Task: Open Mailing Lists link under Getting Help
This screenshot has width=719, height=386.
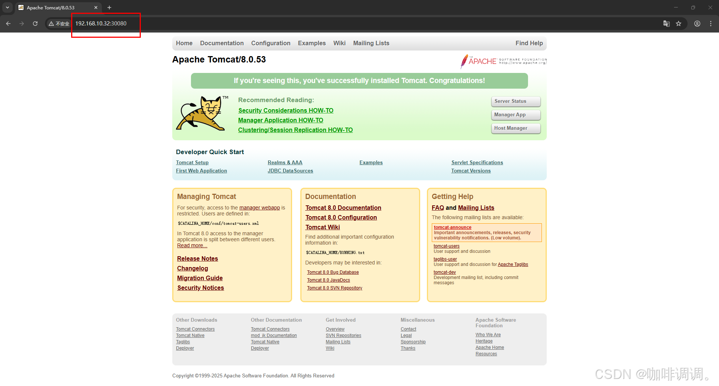Action: (x=476, y=208)
